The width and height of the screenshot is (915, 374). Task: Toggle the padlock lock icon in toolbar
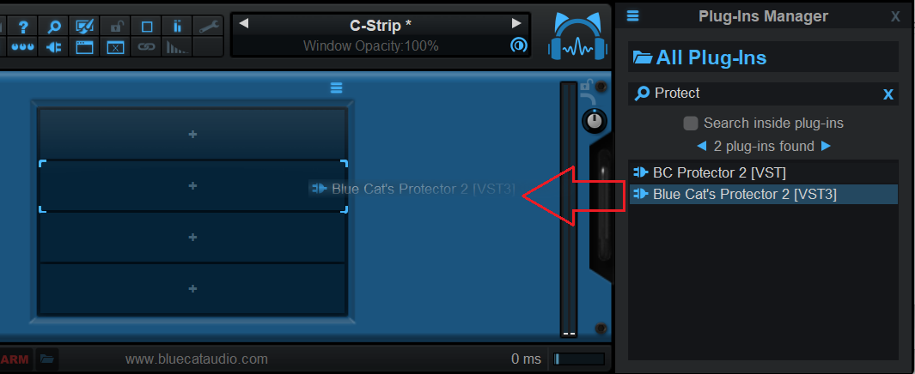pyautogui.click(x=116, y=27)
